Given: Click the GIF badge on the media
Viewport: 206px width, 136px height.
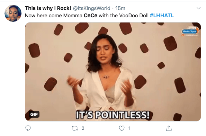Looking at the screenshot, I should point(34,114).
